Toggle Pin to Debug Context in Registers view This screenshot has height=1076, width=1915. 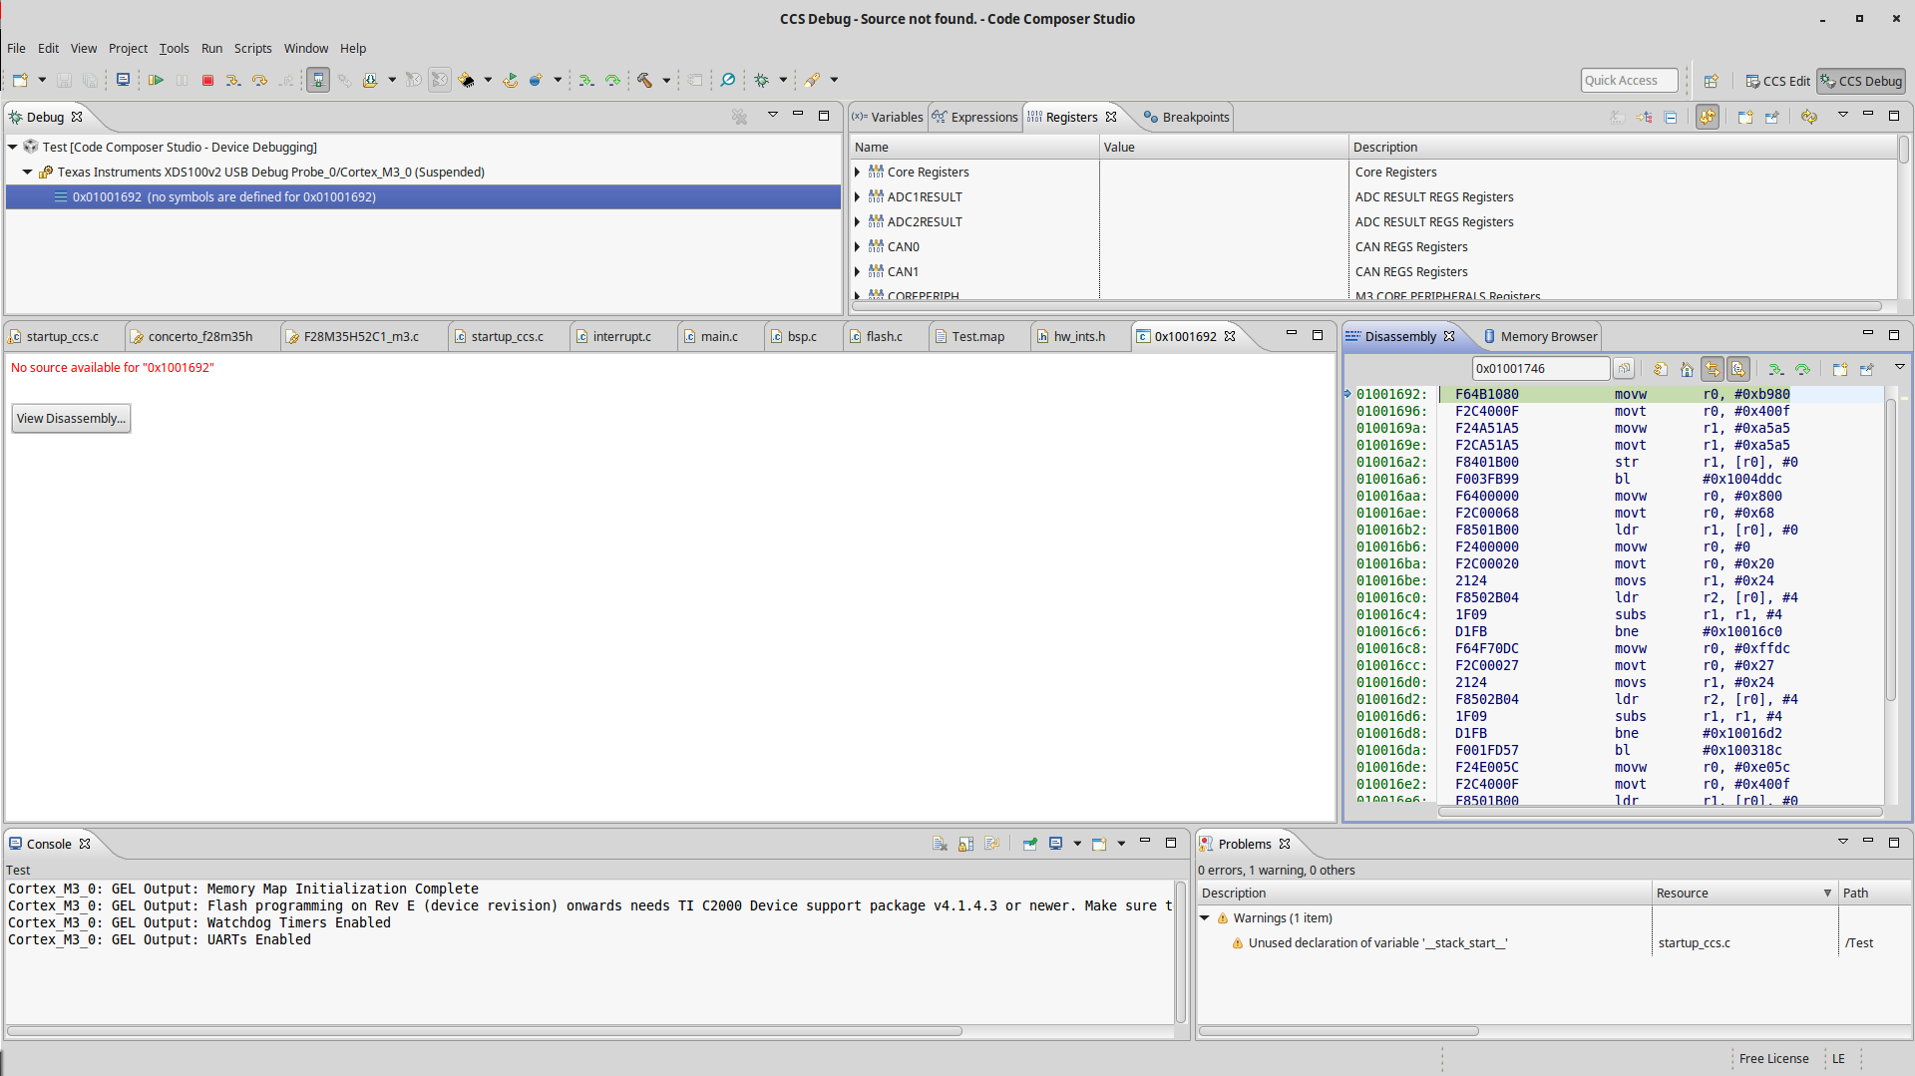pos(1771,117)
